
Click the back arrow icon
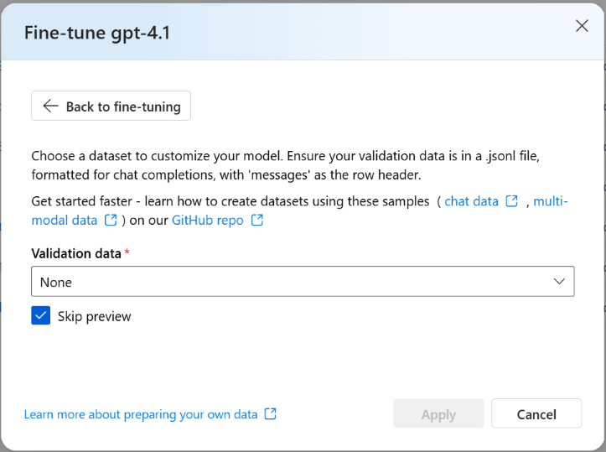point(50,107)
